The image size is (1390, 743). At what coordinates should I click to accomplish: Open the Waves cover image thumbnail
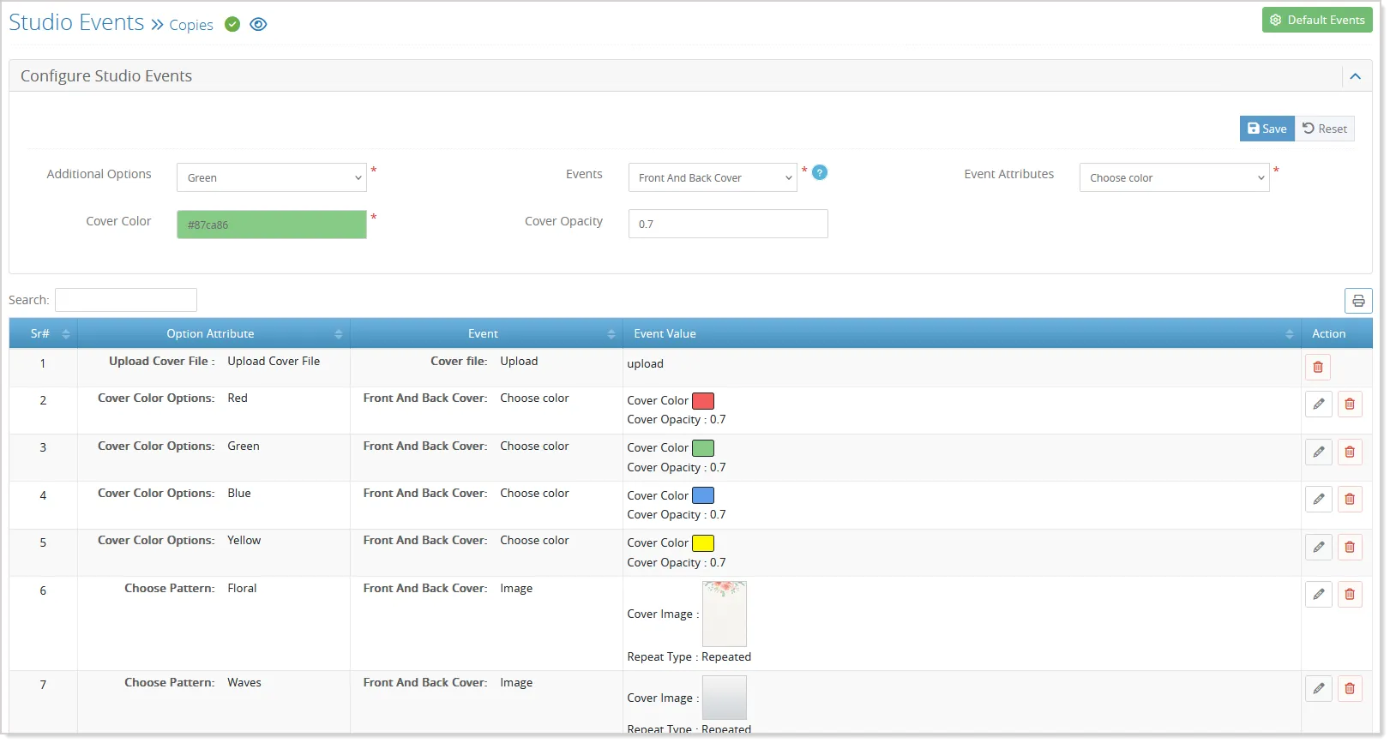[x=725, y=698]
